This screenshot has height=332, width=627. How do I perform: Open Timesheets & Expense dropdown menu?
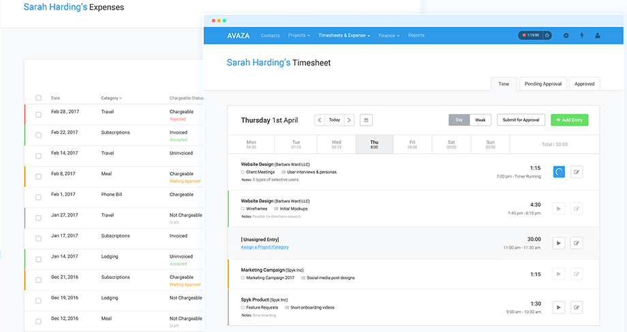point(344,35)
